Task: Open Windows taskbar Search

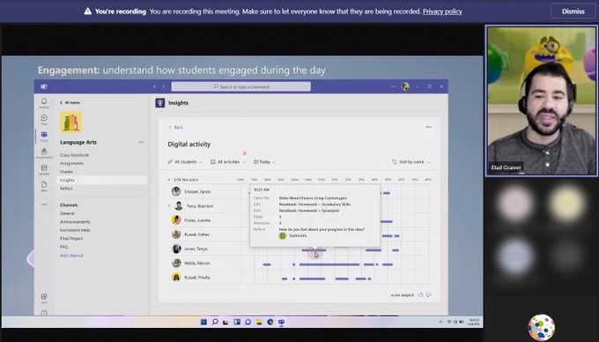Action: 215,322
